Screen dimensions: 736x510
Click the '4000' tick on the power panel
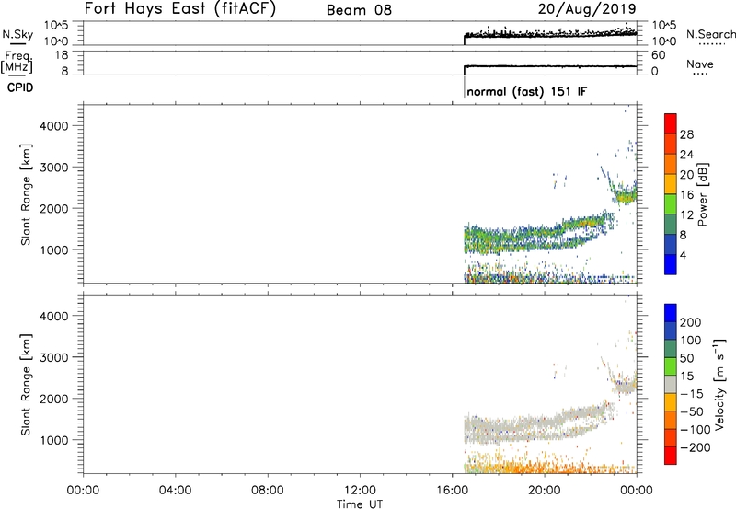(x=54, y=126)
